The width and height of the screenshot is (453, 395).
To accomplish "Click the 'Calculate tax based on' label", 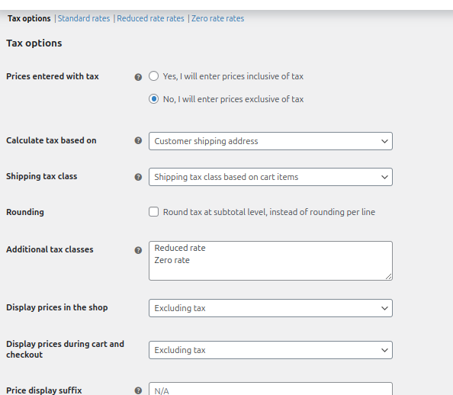I will [51, 140].
